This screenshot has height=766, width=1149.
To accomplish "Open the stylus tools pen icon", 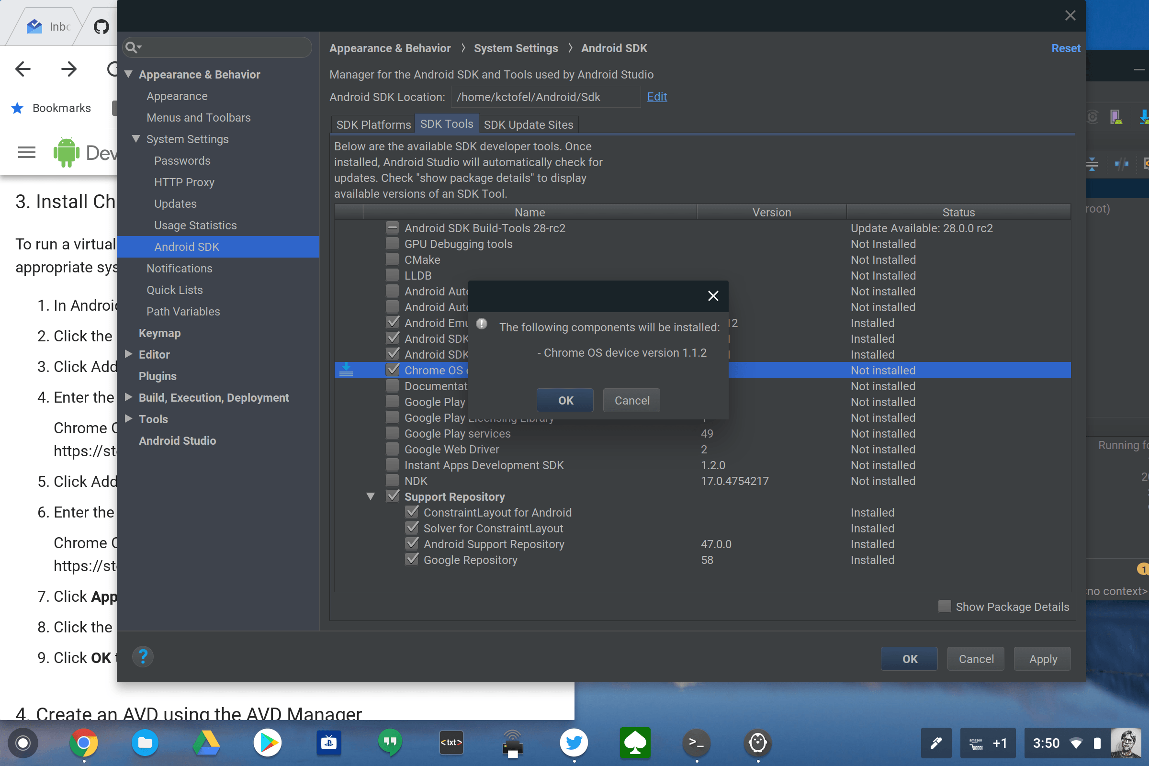I will point(936,743).
